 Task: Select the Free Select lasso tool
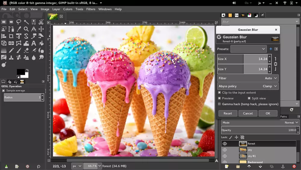click(19, 22)
